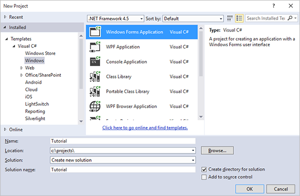This screenshot has height=196, width=300.
Task: Click the 'WPF Application' template name
Action: click(x=123, y=47)
